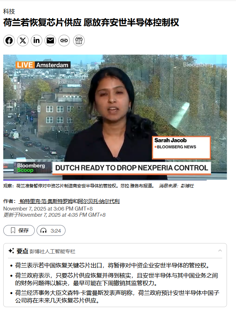Click the article headline text

pyautogui.click(x=91, y=22)
